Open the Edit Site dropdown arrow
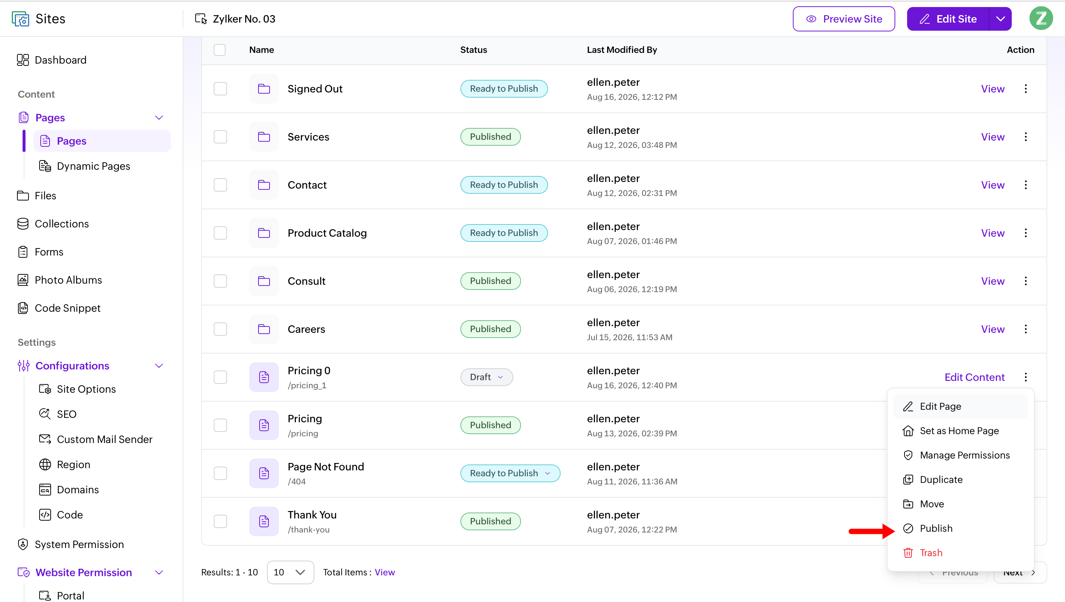The height and width of the screenshot is (602, 1065). 1000,18
